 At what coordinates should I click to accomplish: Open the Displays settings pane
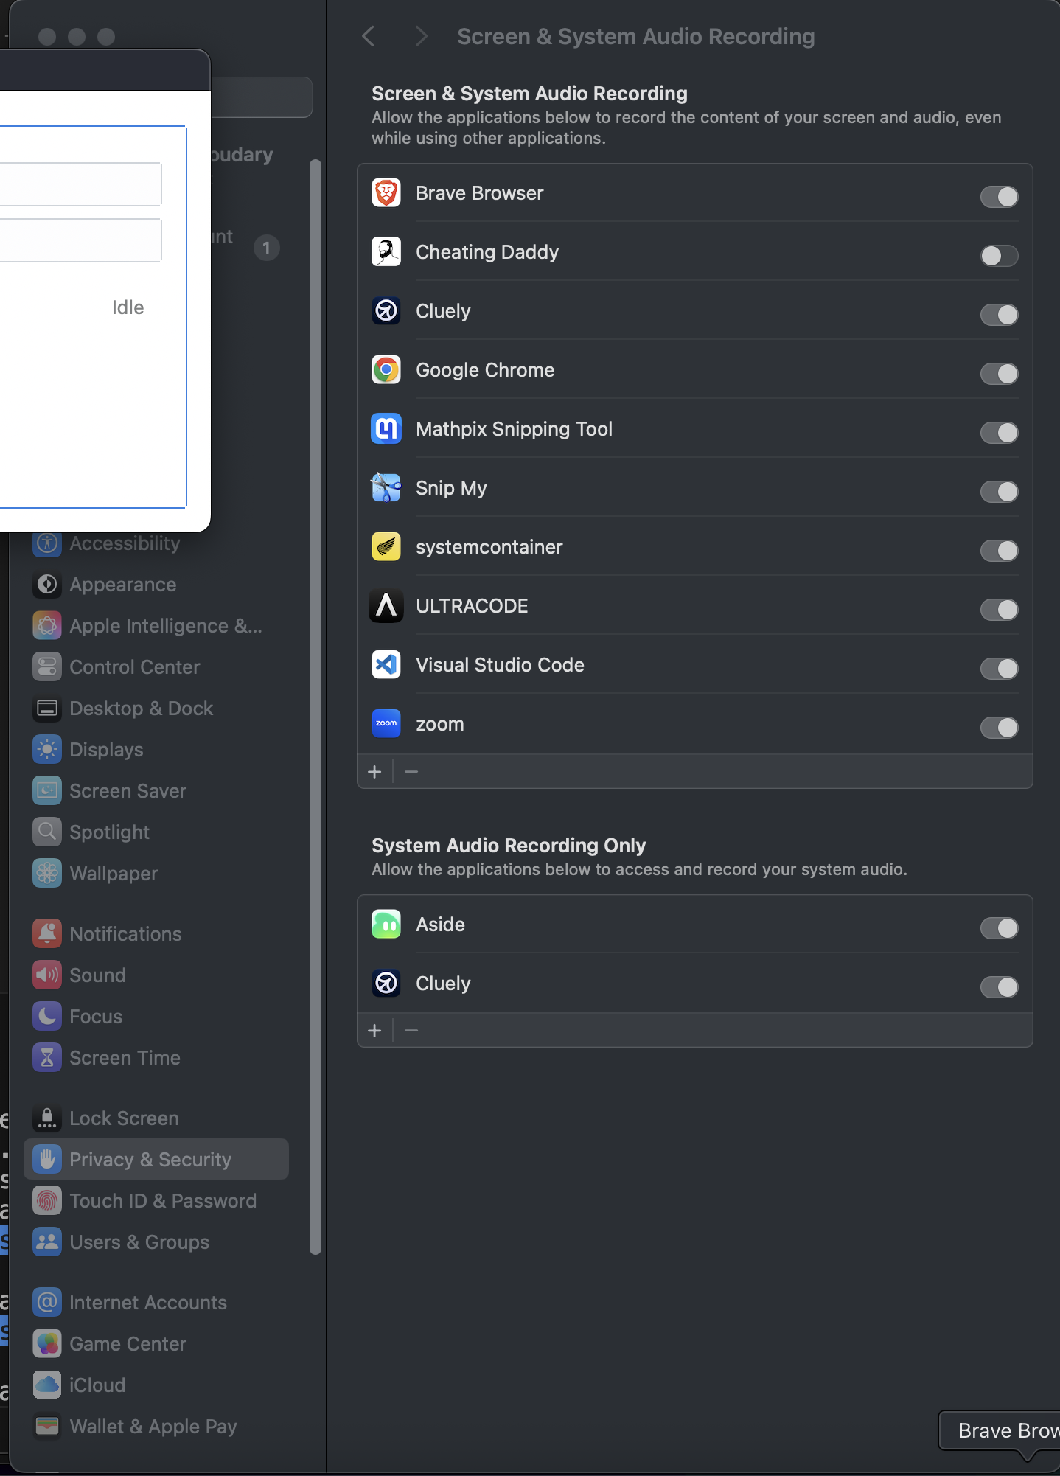pyautogui.click(x=106, y=750)
